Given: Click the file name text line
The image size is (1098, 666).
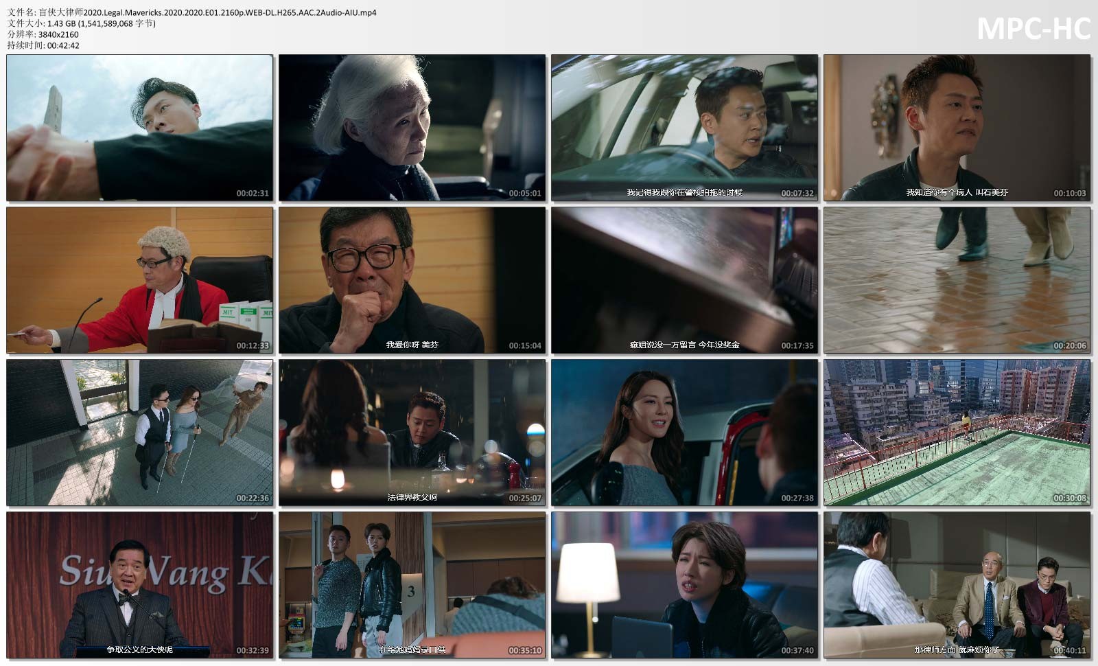Looking at the screenshot, I should [192, 12].
